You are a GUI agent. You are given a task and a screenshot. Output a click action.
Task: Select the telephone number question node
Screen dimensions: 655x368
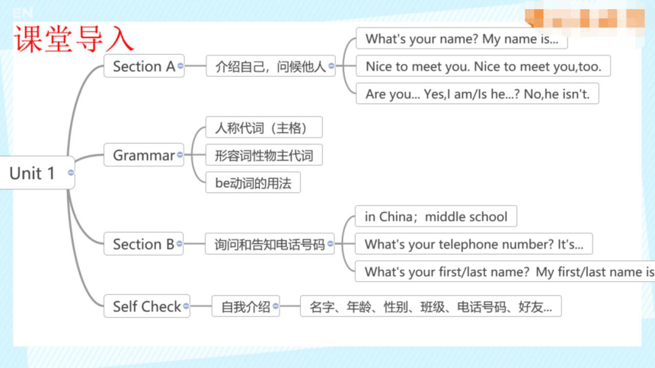[x=474, y=243]
